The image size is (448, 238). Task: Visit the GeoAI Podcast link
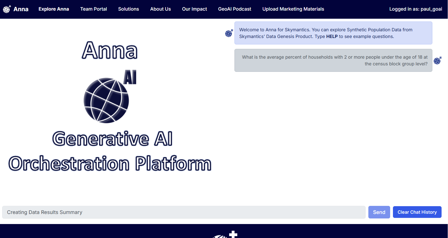234,9
